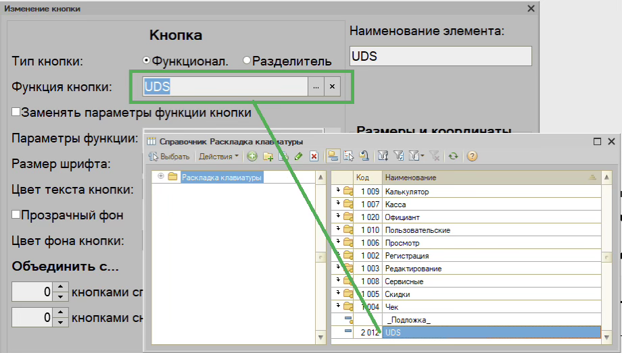Select the Функционал. radio button
This screenshot has width=622, height=353.
tap(147, 61)
